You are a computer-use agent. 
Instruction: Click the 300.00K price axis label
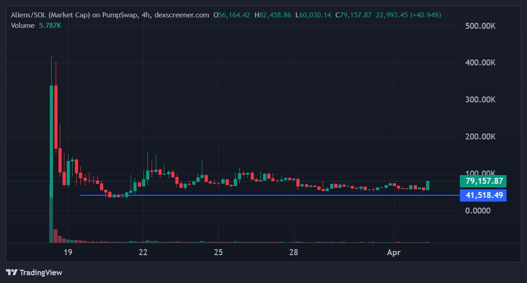pos(480,100)
